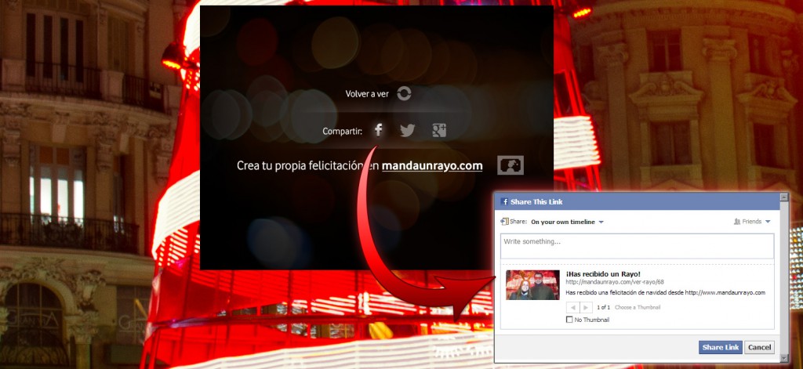
Task: Share via Twitter bird icon
Action: [x=408, y=131]
